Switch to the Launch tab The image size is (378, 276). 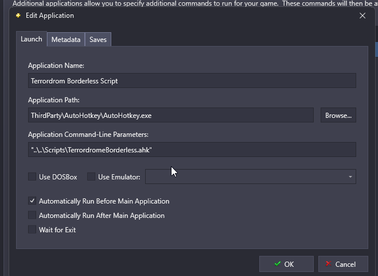[x=32, y=39]
